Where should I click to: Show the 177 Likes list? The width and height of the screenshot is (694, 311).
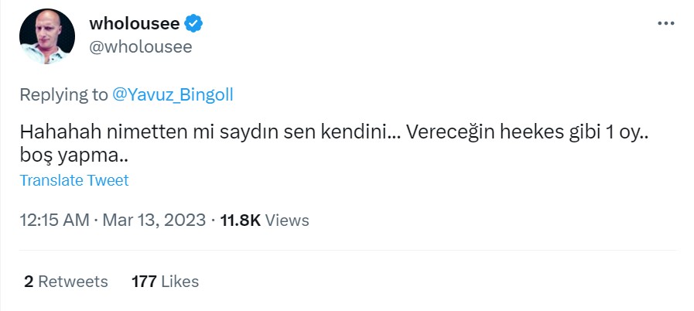tap(165, 282)
